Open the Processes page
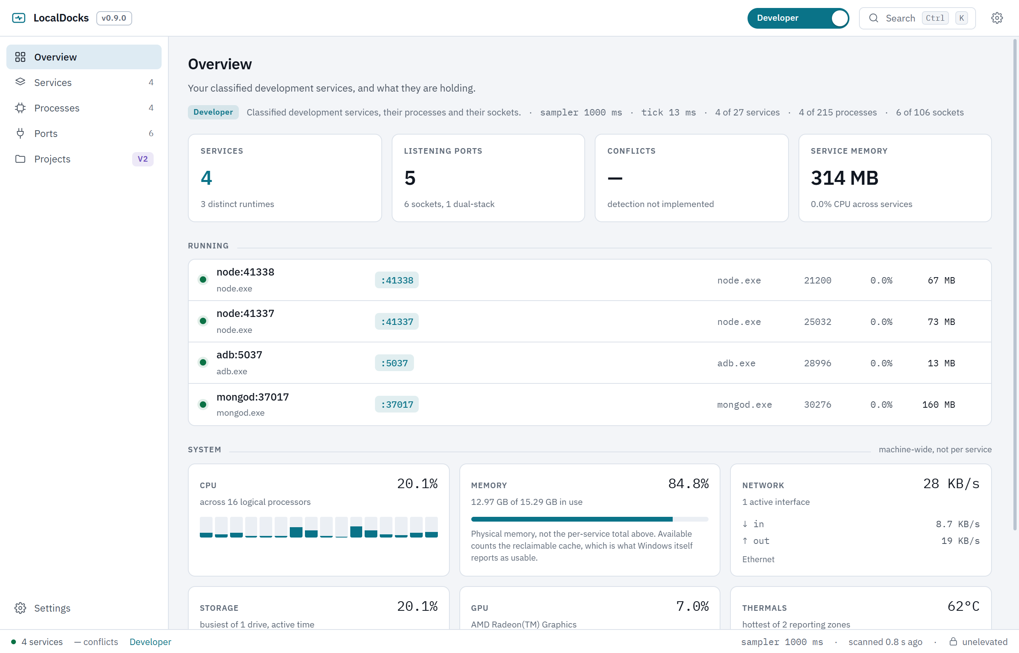Viewport: 1019px width, 653px height. (84, 108)
